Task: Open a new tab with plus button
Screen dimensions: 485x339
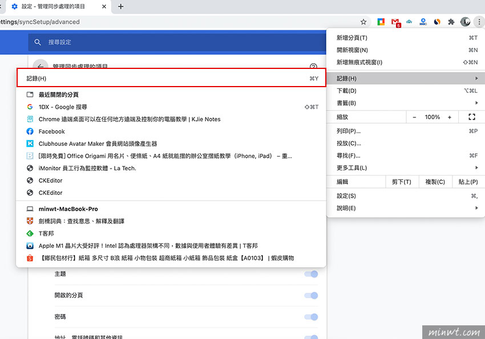Action: point(120,6)
